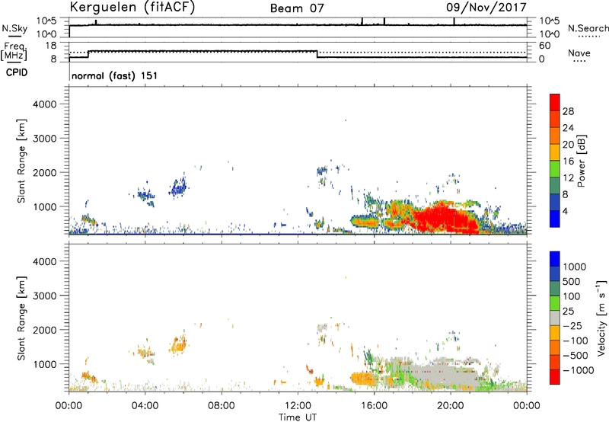Click the '28' power colorbar tick value

point(568,111)
